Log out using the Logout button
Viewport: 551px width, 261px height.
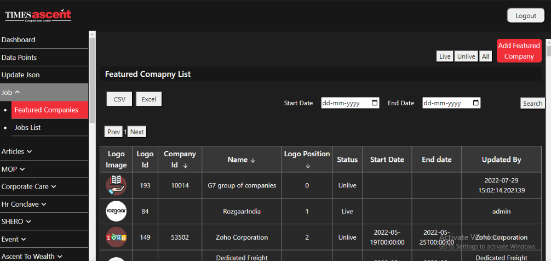point(526,16)
